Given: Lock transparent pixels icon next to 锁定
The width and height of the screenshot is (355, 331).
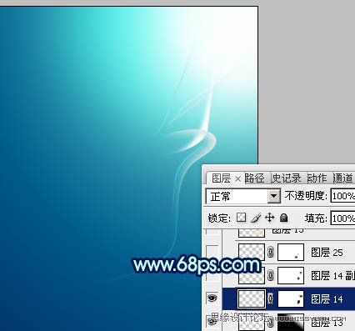Looking at the screenshot, I should click(241, 218).
